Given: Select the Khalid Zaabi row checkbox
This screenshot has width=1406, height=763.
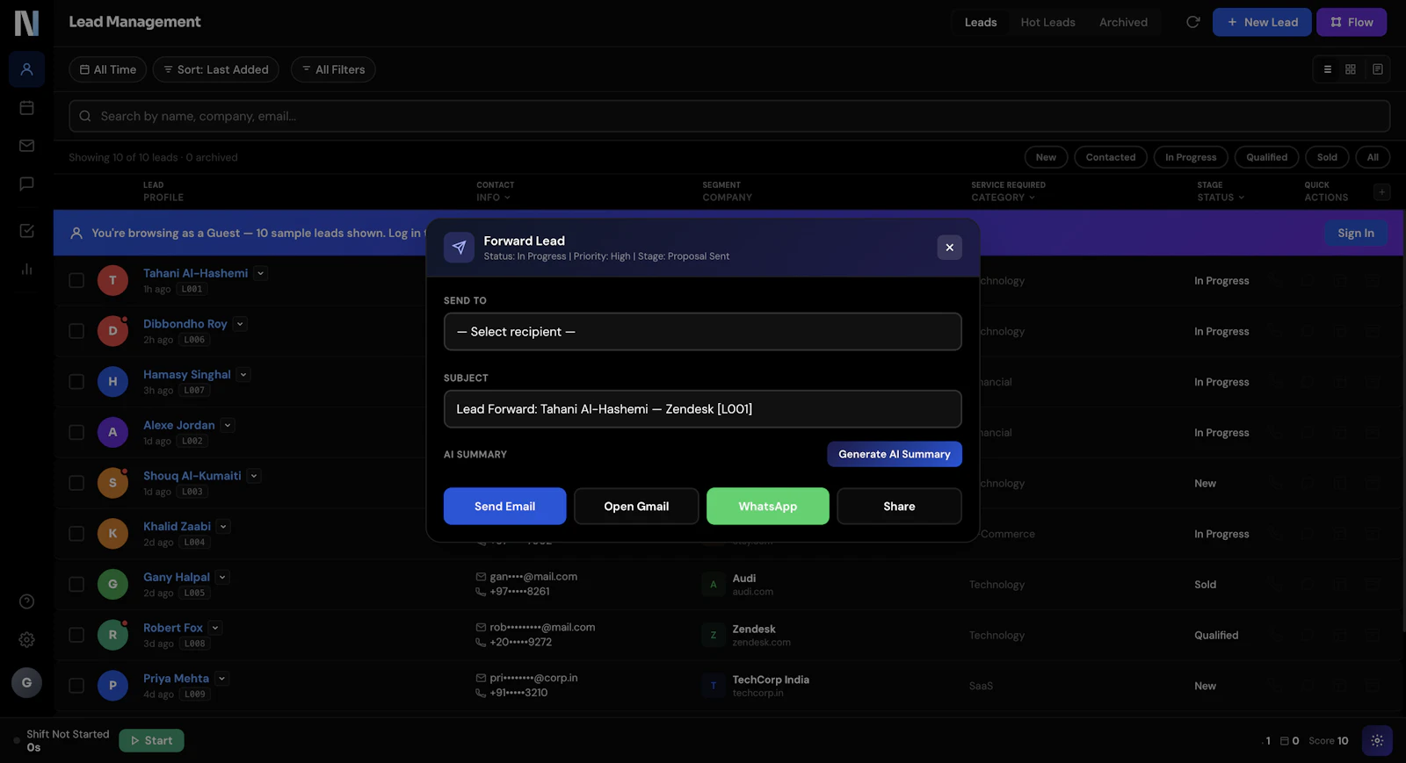Looking at the screenshot, I should (x=76, y=533).
